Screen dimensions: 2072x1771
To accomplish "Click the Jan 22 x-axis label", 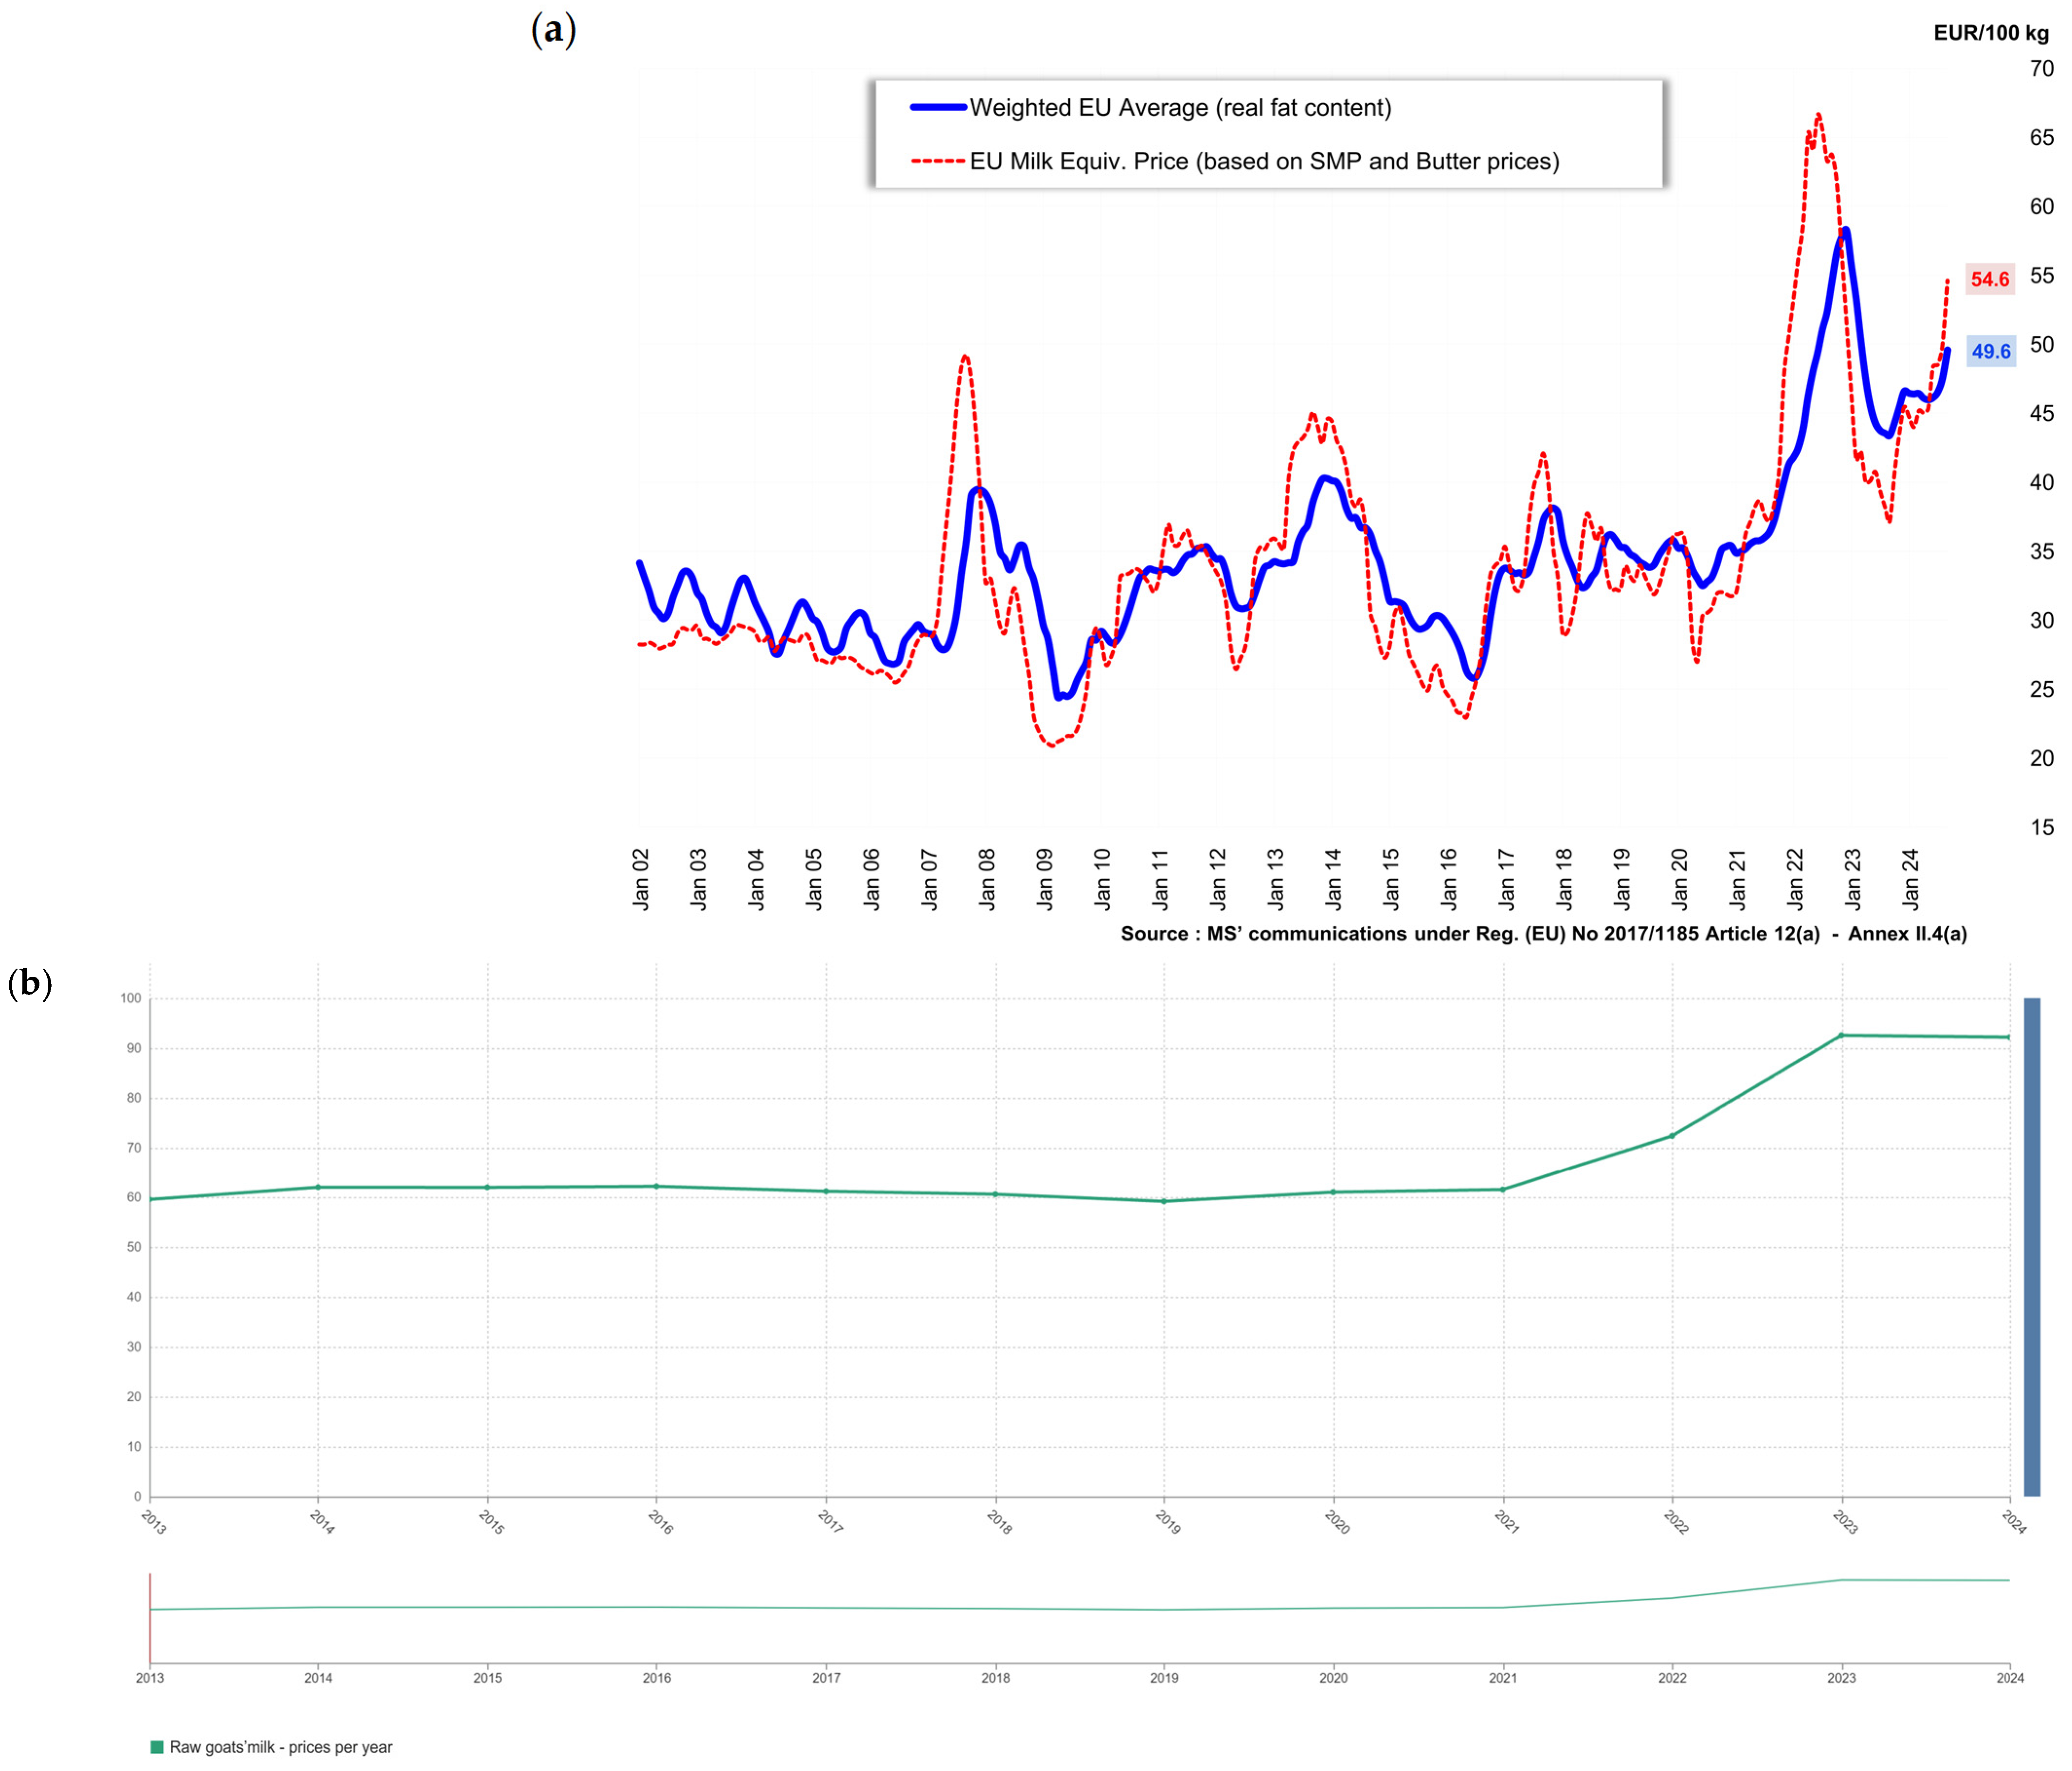I will pos(1795,879).
